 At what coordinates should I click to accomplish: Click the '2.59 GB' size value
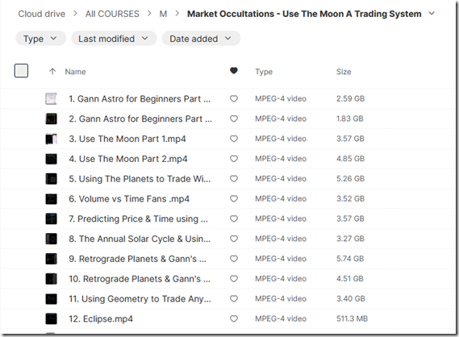point(350,98)
